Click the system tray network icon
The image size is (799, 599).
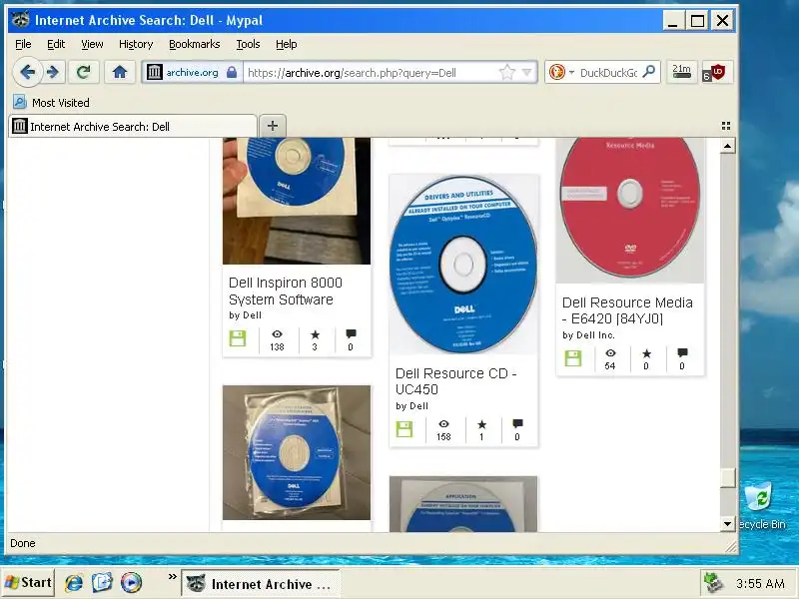(x=713, y=584)
